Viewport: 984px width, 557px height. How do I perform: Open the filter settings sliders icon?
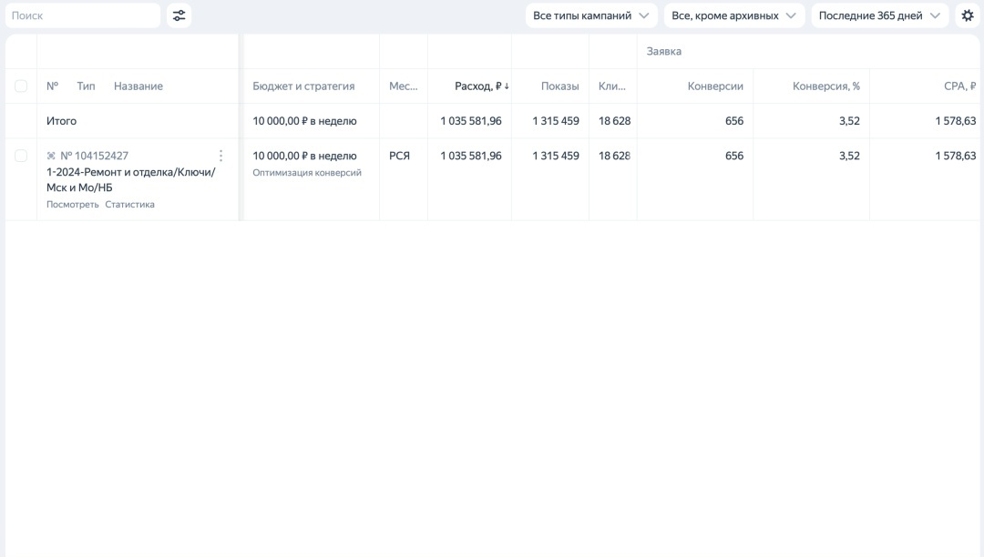coord(179,15)
